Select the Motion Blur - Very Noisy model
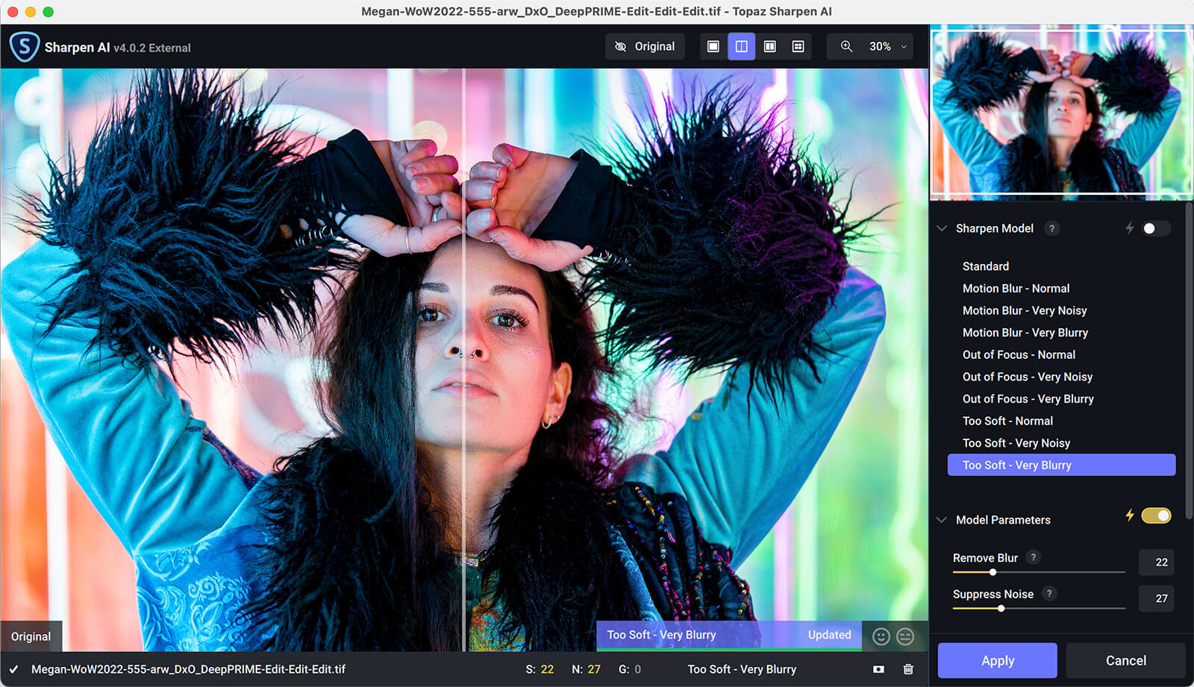Image resolution: width=1194 pixels, height=687 pixels. coord(1024,310)
